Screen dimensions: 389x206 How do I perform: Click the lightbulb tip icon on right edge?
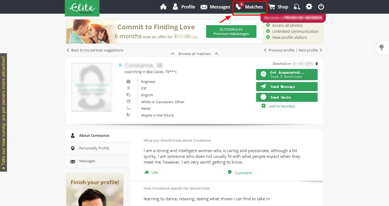tap(382, 48)
